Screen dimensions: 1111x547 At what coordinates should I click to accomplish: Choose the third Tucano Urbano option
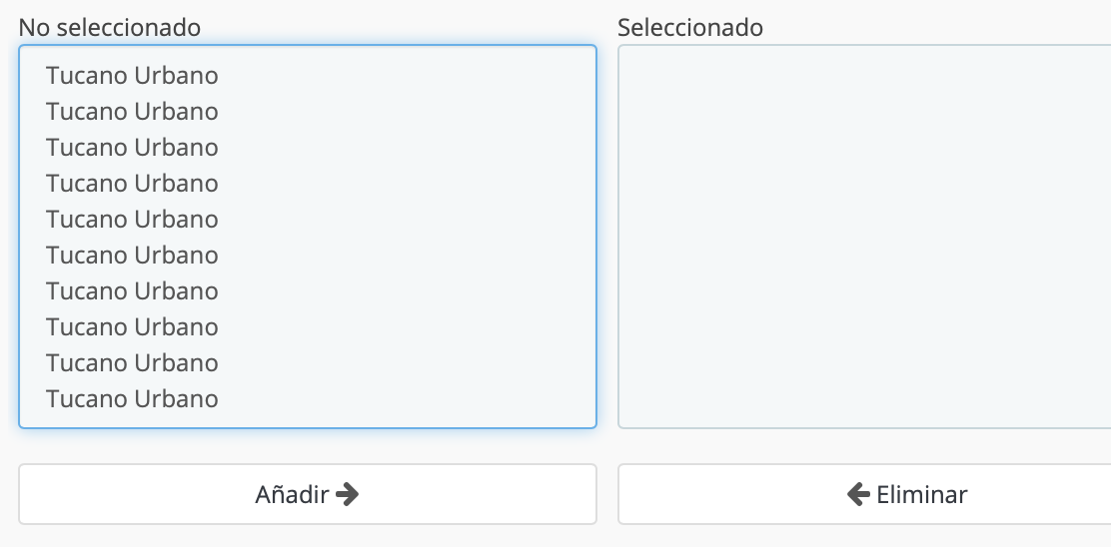click(x=308, y=147)
